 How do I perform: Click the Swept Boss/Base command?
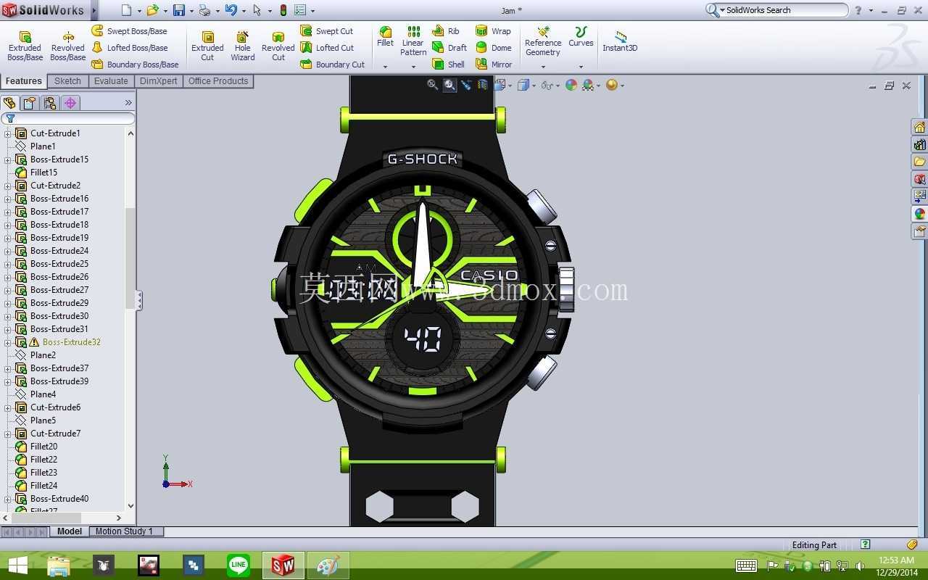tap(129, 31)
